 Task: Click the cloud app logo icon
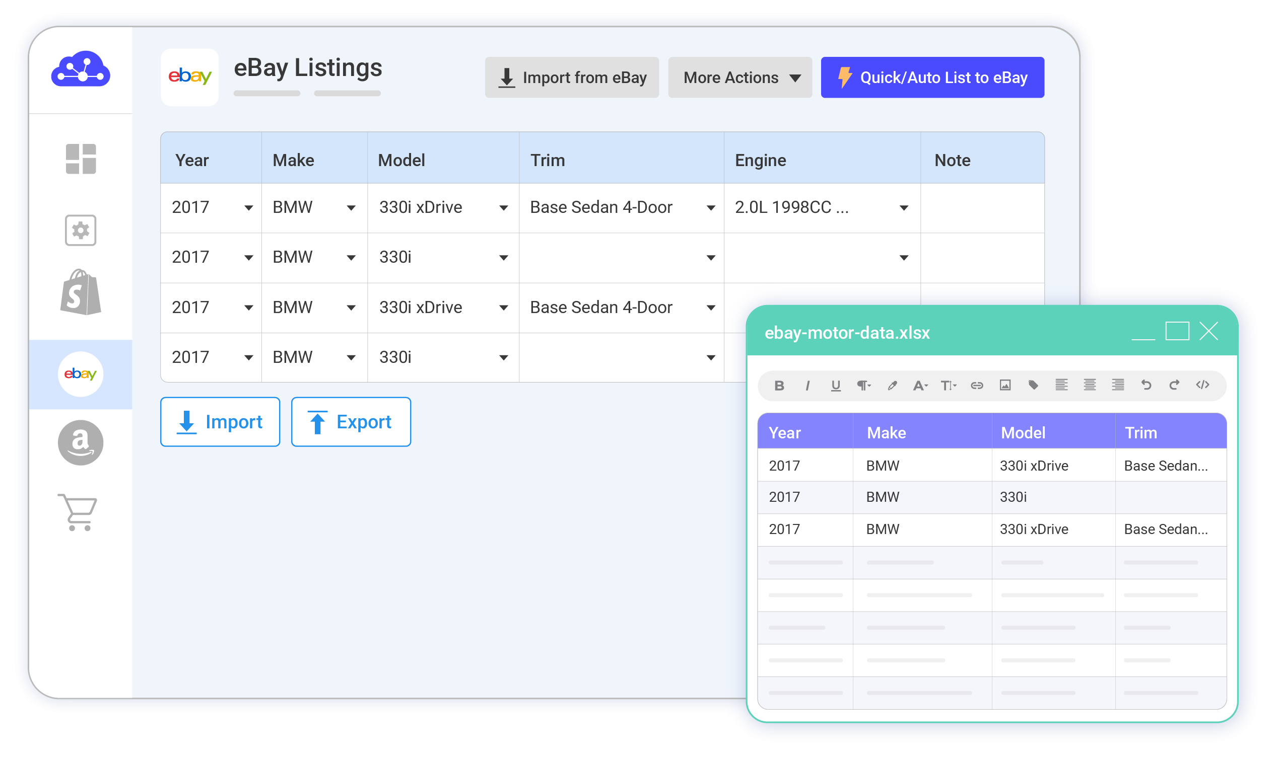point(81,68)
